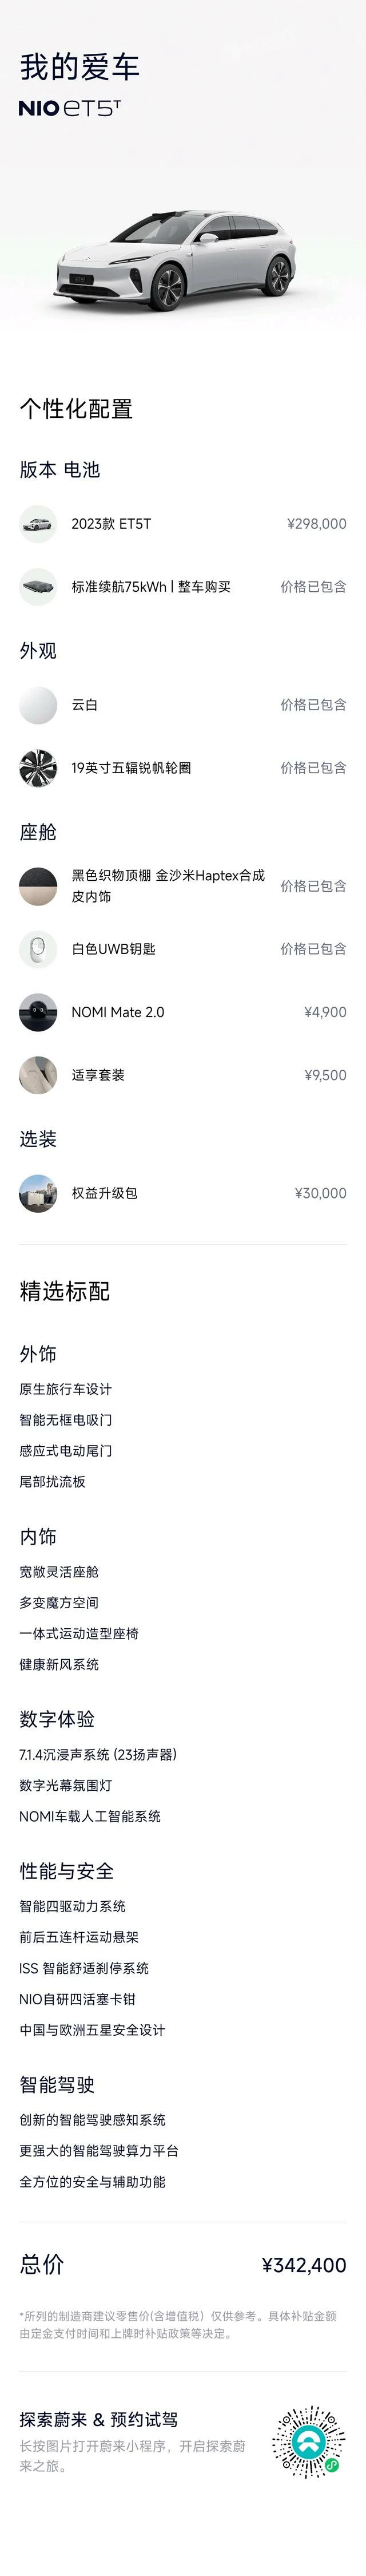
Task: Click the 感应式电动尾门 feature item
Action: click(66, 1450)
